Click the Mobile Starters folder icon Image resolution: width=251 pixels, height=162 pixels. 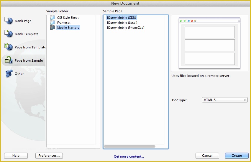(x=53, y=28)
